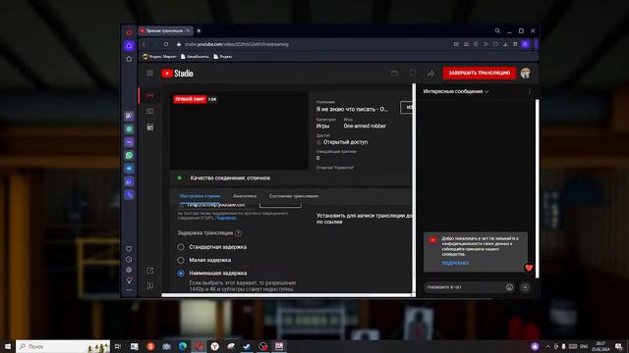Screen dimensions: 629x353
Task: Click the ПРЯМОЙ ЭФИР live badge
Action: click(190, 99)
